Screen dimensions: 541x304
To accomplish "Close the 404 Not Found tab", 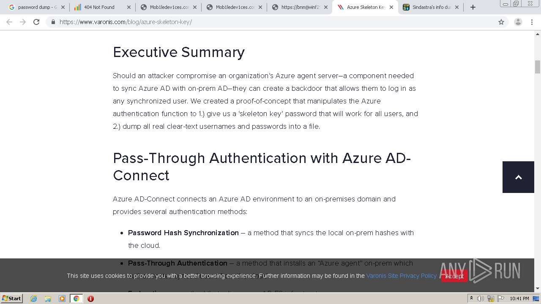I will pos(128,7).
